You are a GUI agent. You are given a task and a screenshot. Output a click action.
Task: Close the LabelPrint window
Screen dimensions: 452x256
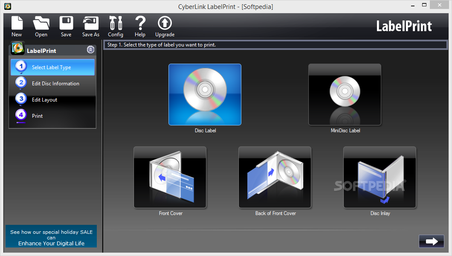pyautogui.click(x=440, y=5)
